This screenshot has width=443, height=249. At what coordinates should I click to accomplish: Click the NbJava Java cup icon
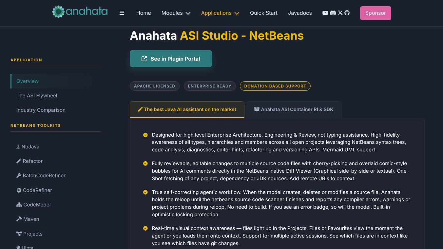(x=18, y=147)
